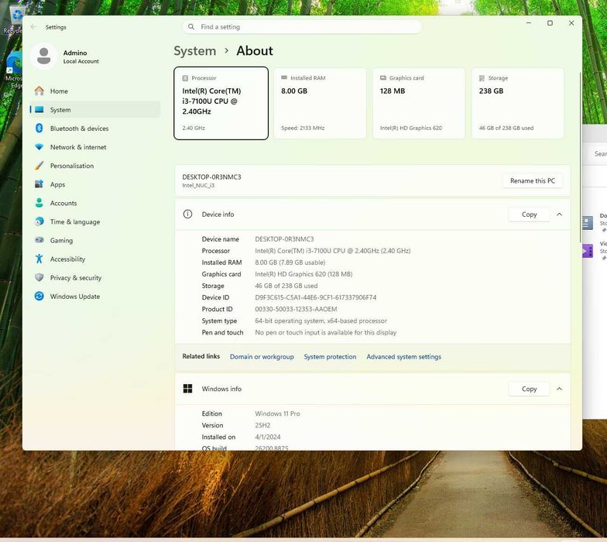
Task: Open Network & internet settings
Action: [x=94, y=147]
